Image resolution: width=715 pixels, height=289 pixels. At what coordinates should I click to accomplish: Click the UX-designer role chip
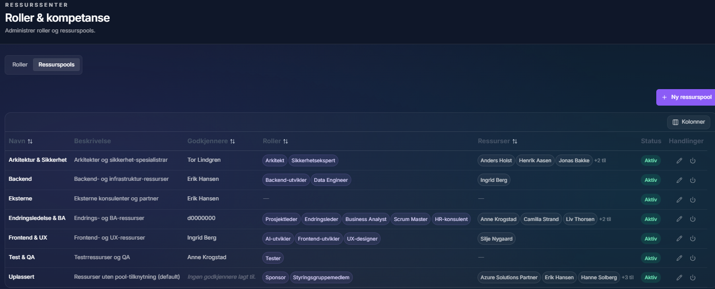[363, 239]
